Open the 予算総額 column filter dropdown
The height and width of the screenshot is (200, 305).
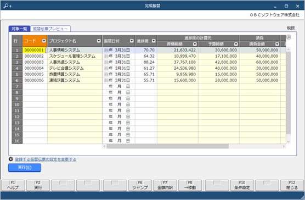(x=236, y=44)
